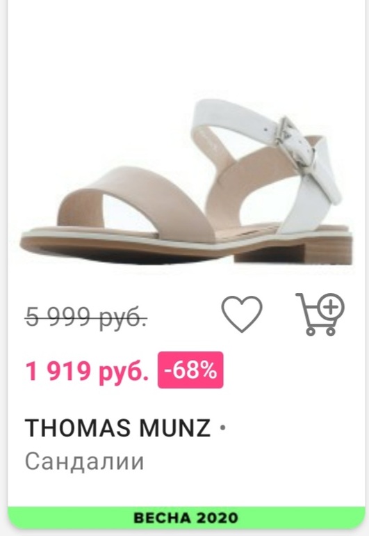The width and height of the screenshot is (369, 536).
Task: Tap the 2020 text in season banner
Action: tap(218, 517)
